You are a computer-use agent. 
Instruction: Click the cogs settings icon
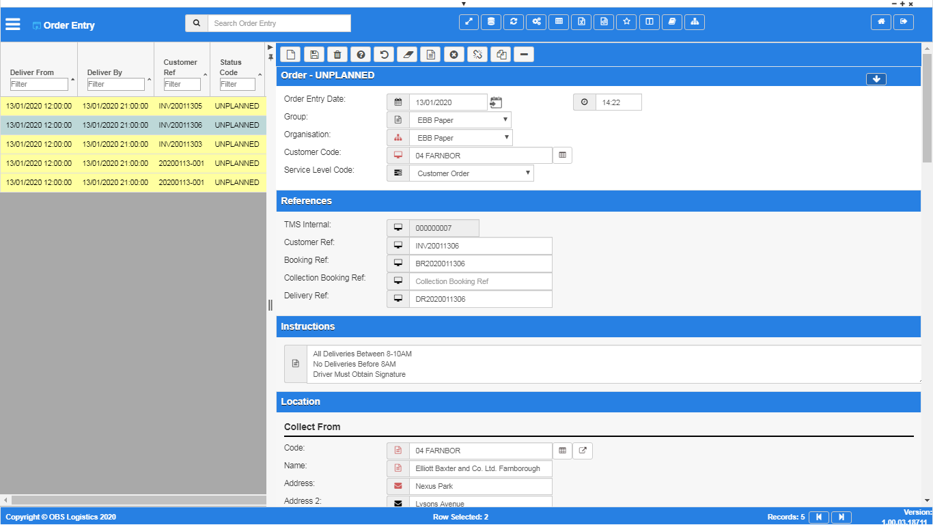tap(536, 22)
